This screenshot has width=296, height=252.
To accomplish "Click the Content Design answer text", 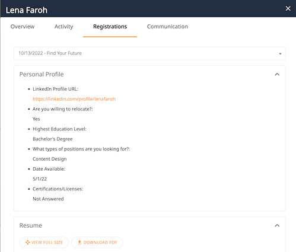I will coord(50,159).
